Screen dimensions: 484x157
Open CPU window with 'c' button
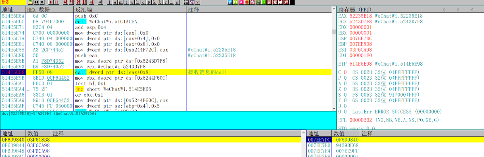tap(143, 2)
